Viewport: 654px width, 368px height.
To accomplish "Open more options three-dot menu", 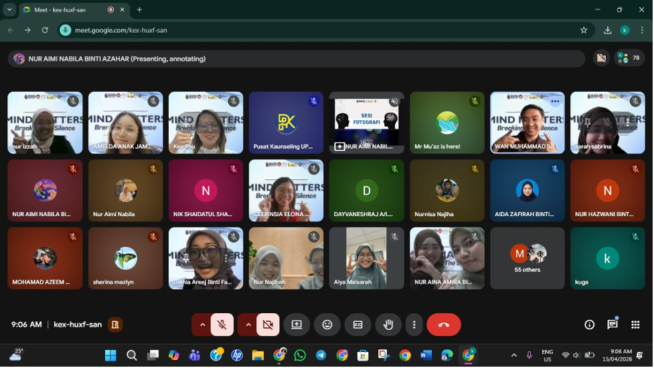I will tap(414, 325).
